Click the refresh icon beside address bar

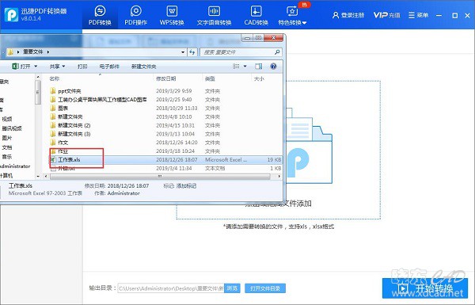coord(192,52)
